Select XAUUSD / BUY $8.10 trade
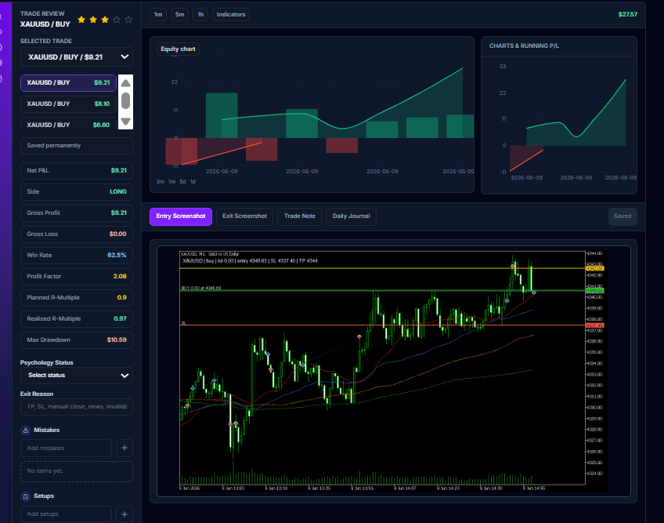Screen dimensions: 664x523 pyautogui.click(x=69, y=104)
